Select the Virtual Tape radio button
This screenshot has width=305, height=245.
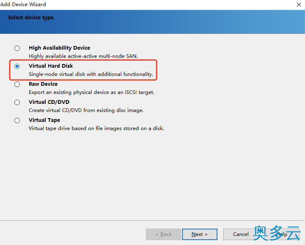[17, 120]
